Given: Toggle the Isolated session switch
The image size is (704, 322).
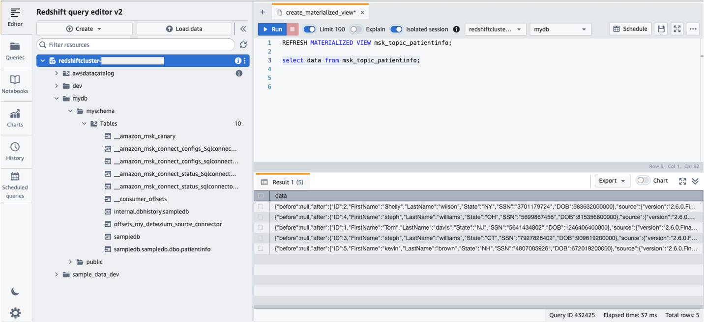Looking at the screenshot, I should [x=396, y=29].
